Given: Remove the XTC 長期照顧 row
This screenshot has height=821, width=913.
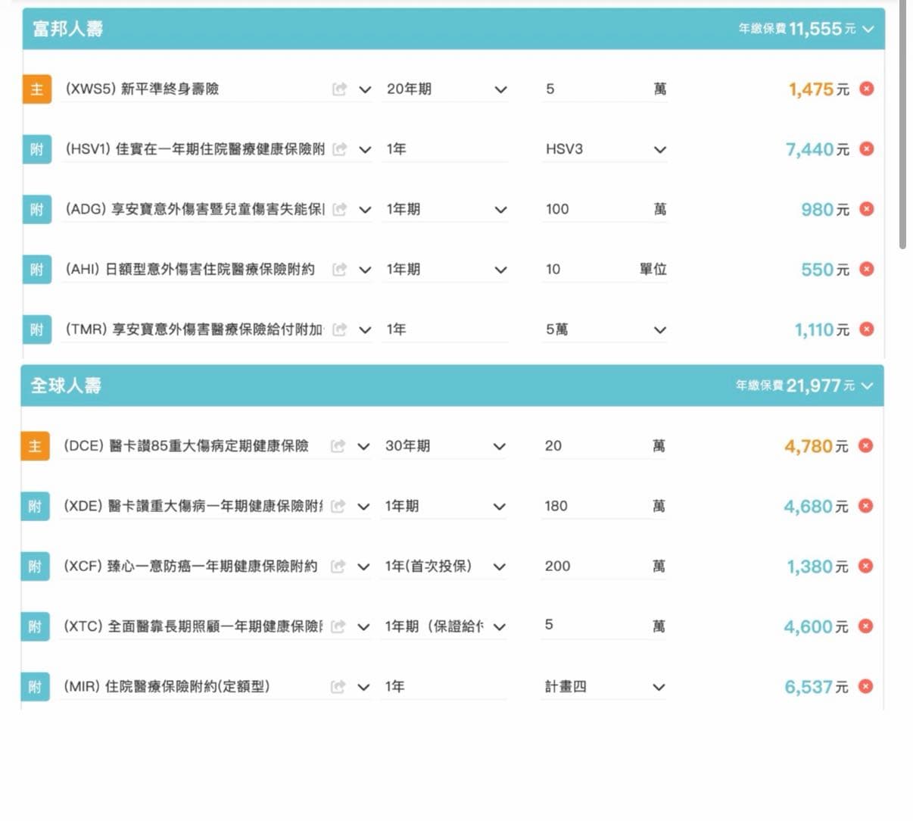Looking at the screenshot, I should coord(865,626).
